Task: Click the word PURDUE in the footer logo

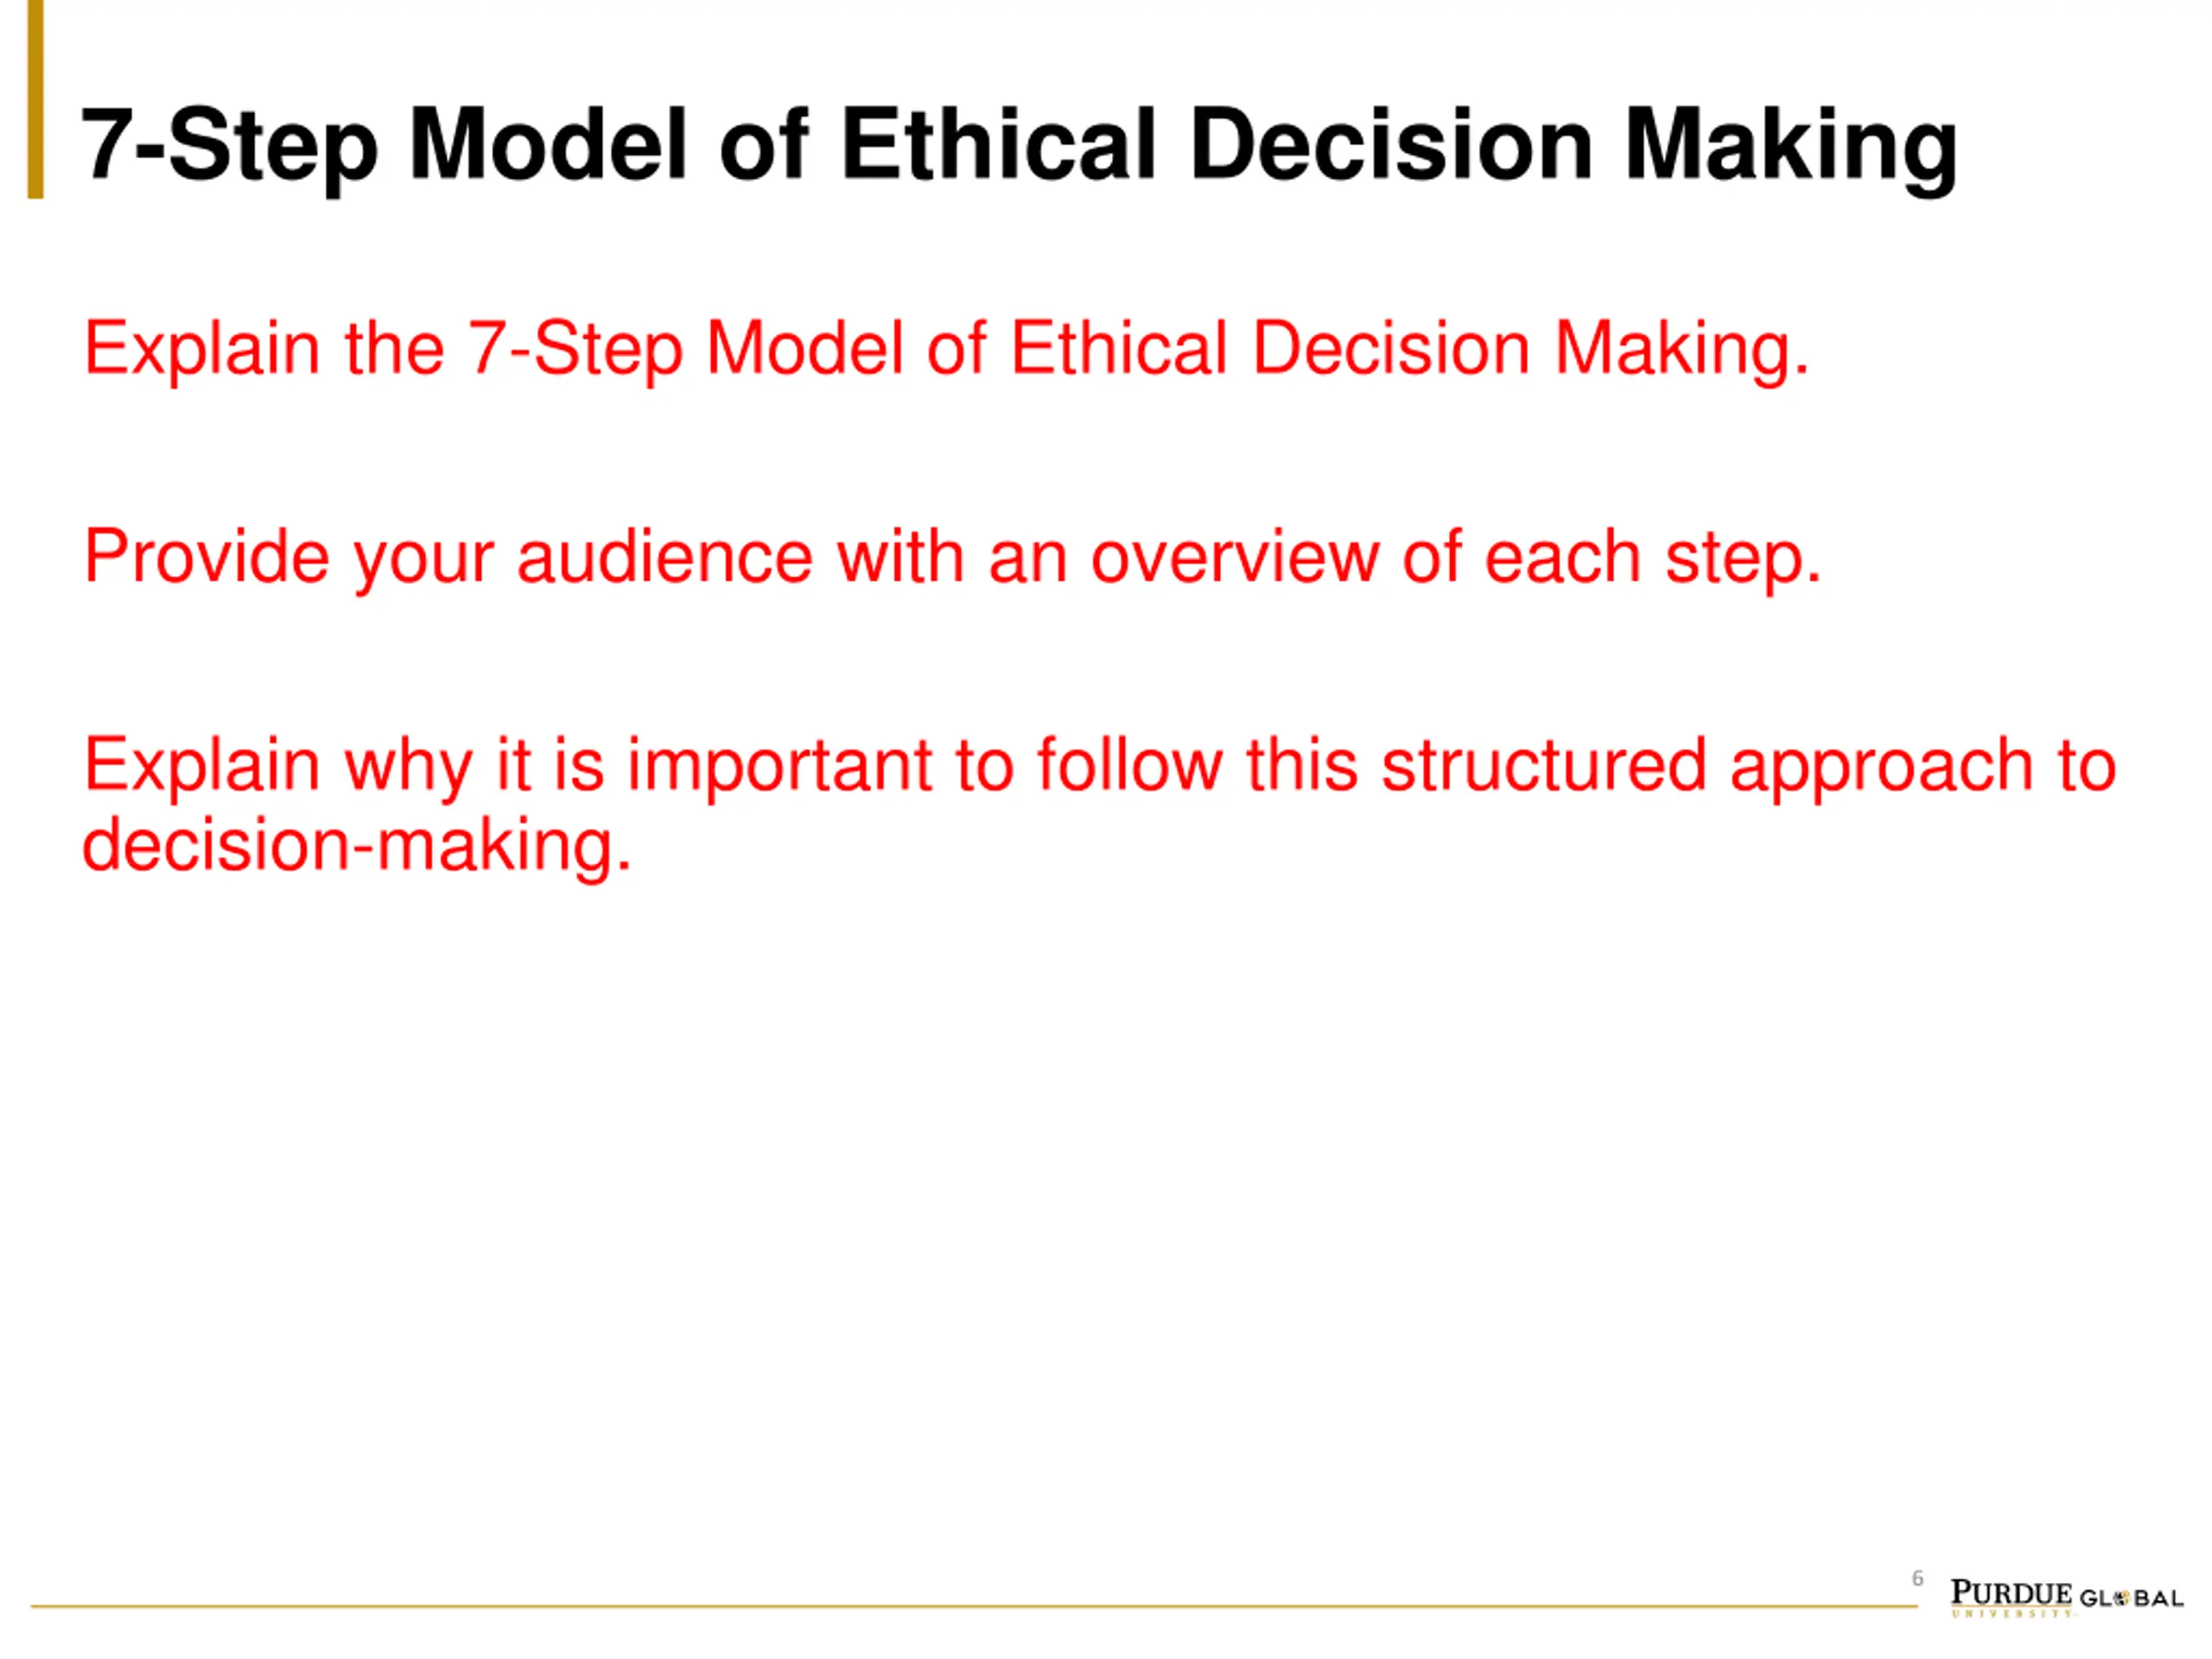Action: coord(2011,1593)
